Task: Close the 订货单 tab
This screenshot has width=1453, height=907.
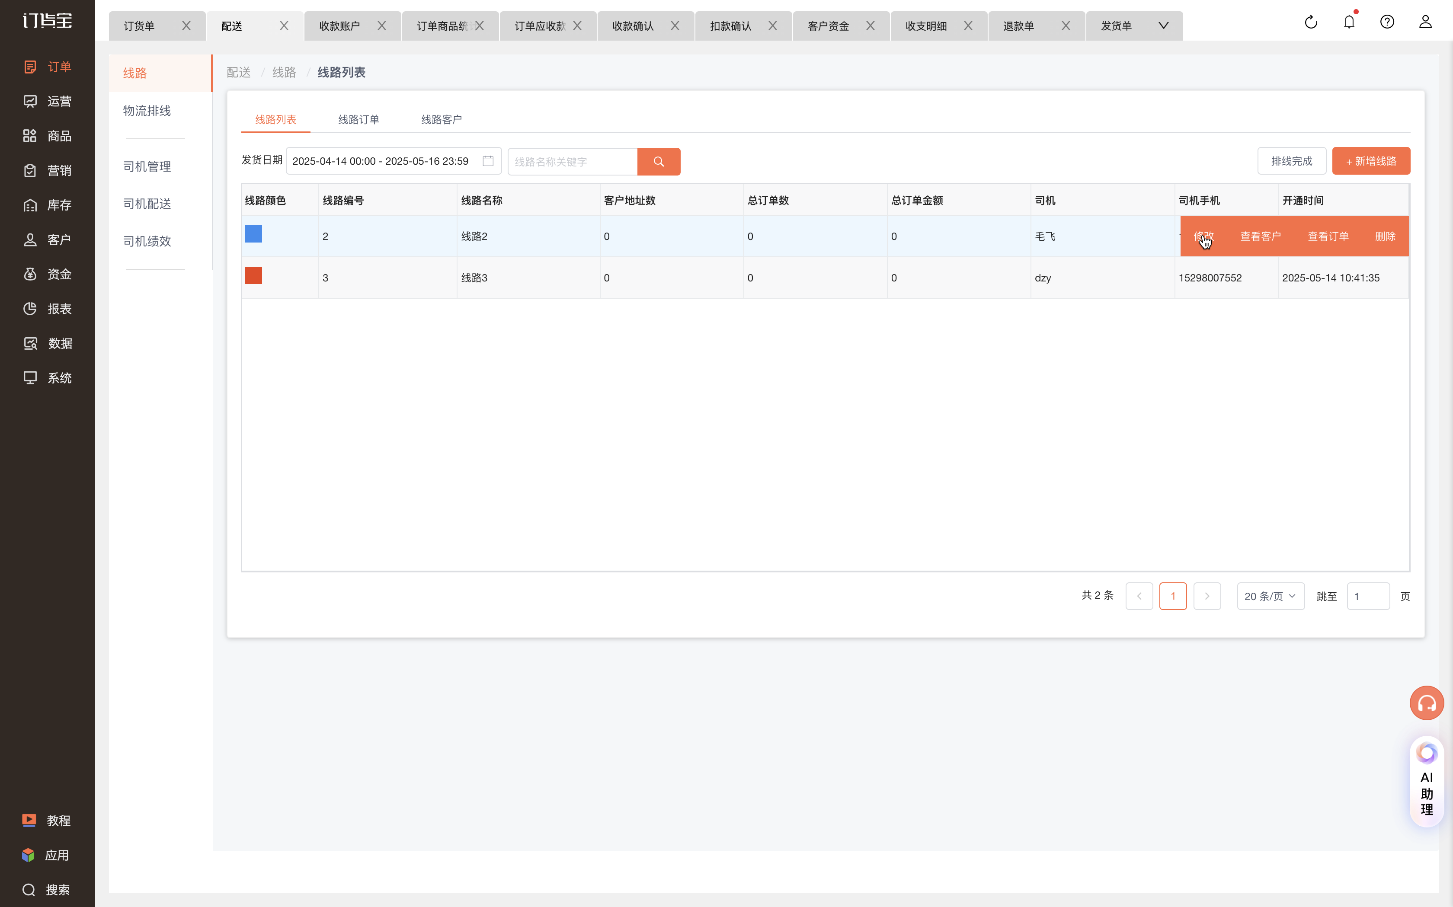Action: 186,26
